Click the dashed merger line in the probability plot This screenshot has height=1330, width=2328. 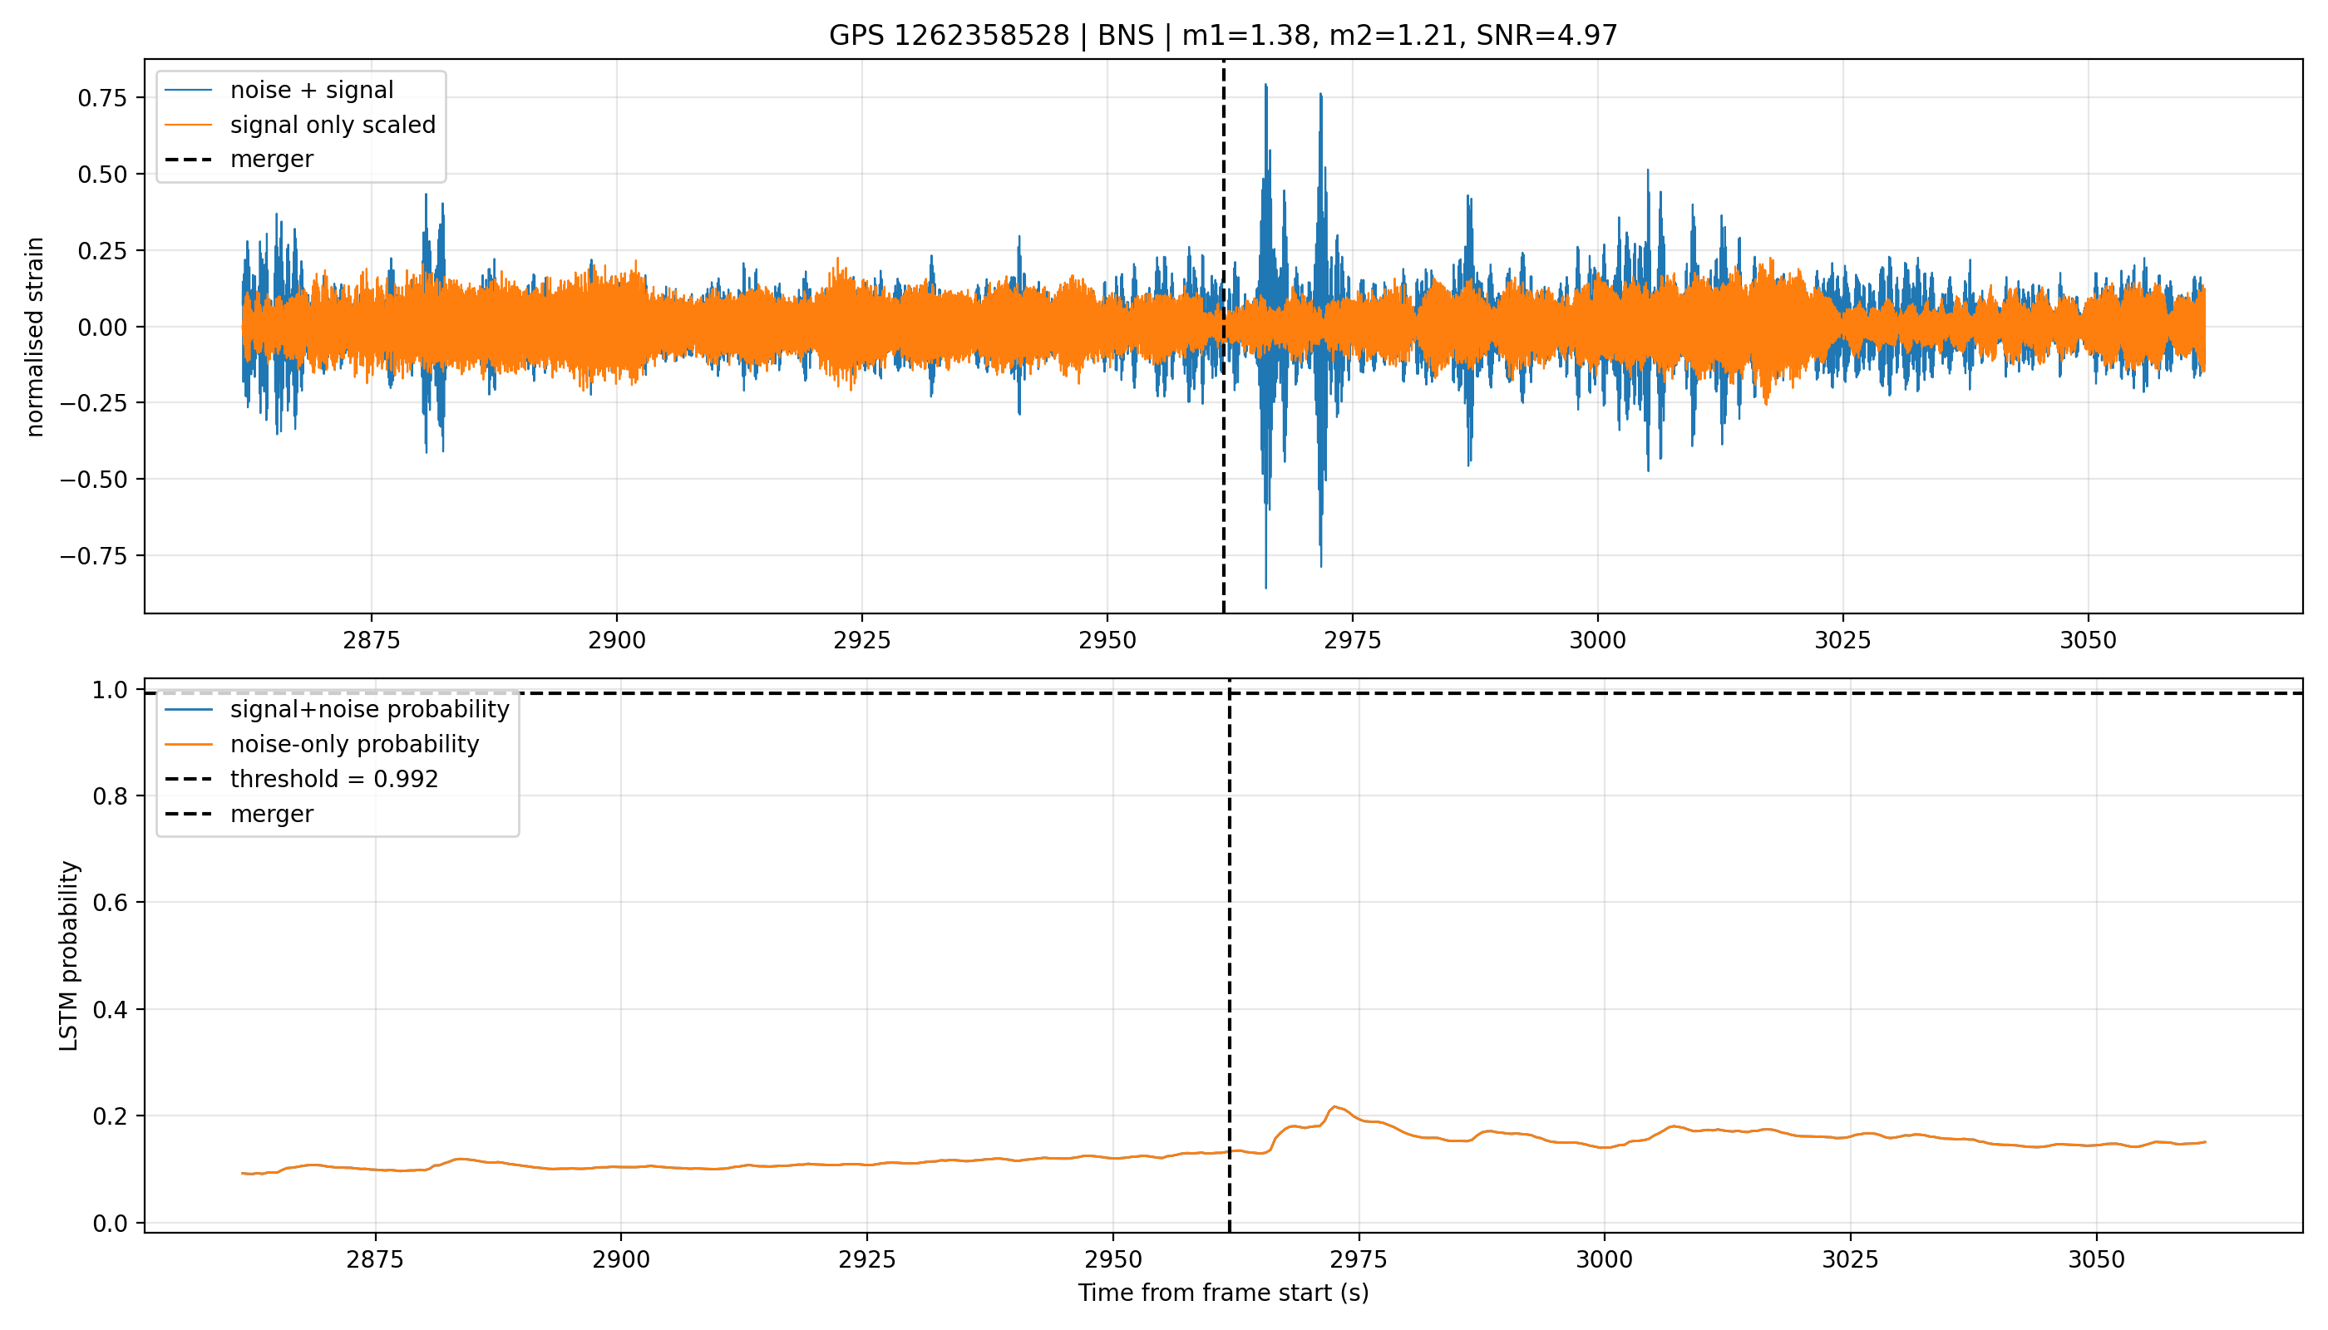(1230, 955)
